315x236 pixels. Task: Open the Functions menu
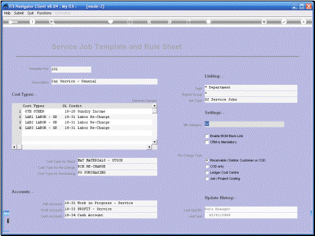click(44, 13)
